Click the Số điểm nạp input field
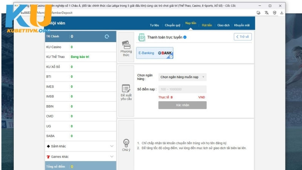 click(182, 90)
